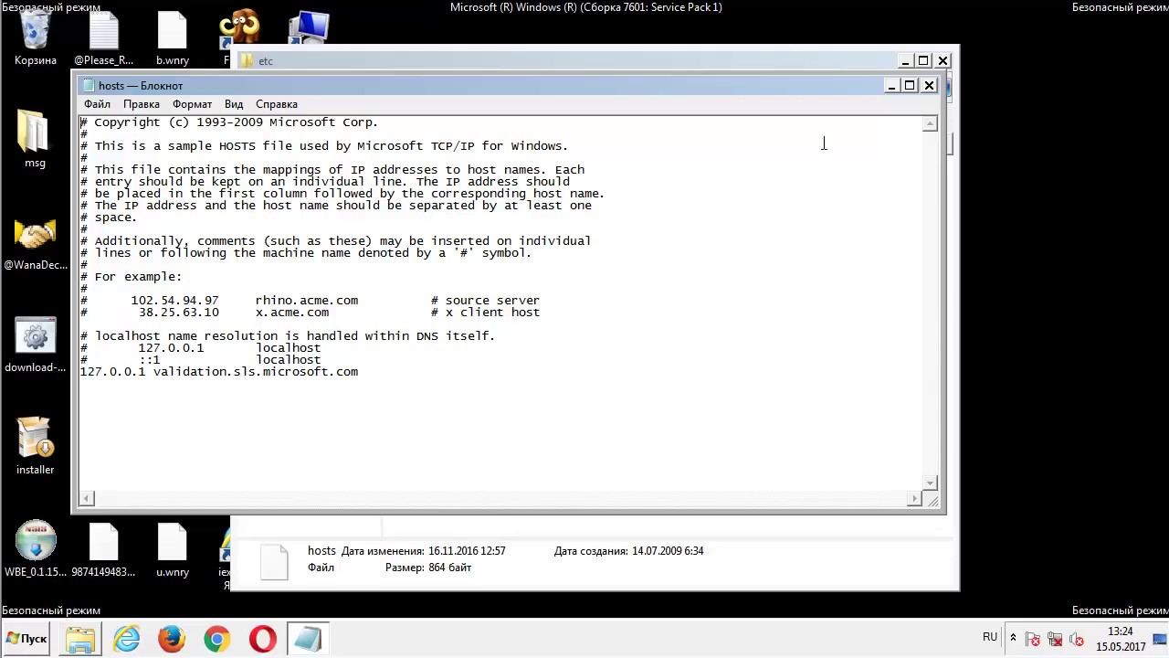Select the mammoth shortcut icon on desktop

click(x=239, y=29)
